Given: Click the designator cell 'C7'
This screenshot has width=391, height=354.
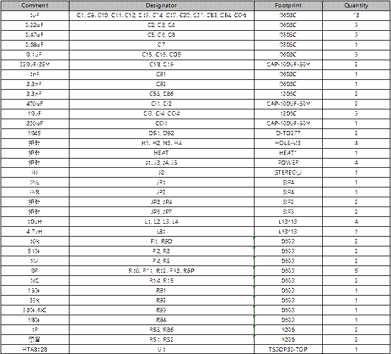Looking at the screenshot, I should point(162,45).
